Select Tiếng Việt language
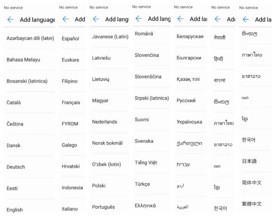The height and width of the screenshot is (217, 275). (146, 162)
